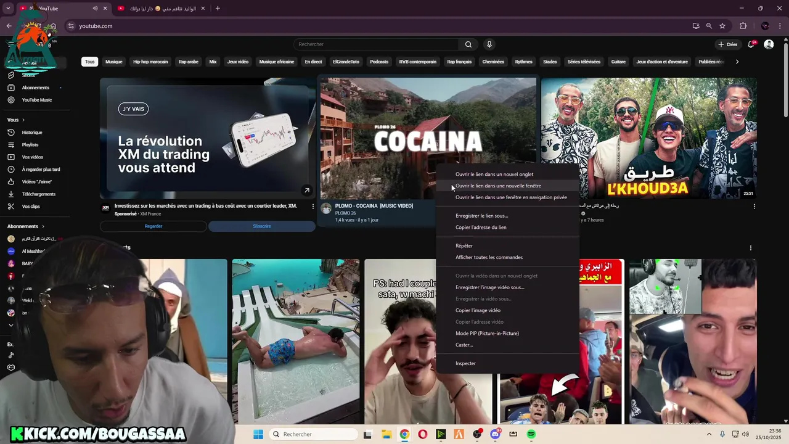789x444 pixels.
Task: Expand more subscriptions with the down chevron
Action: [10, 325]
